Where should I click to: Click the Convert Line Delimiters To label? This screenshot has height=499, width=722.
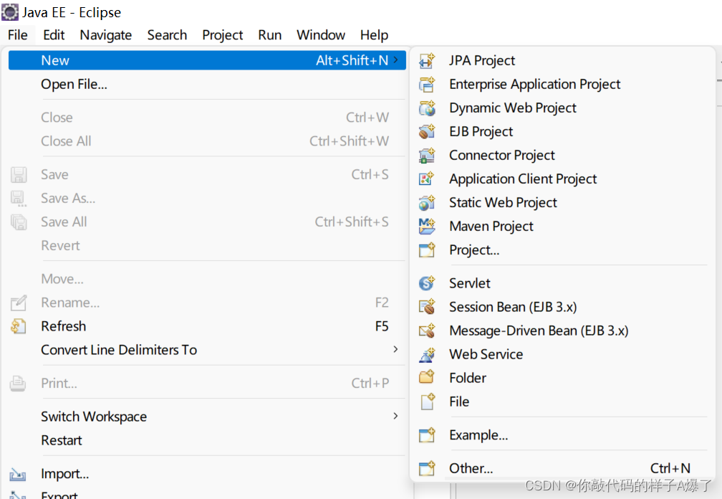[119, 350]
